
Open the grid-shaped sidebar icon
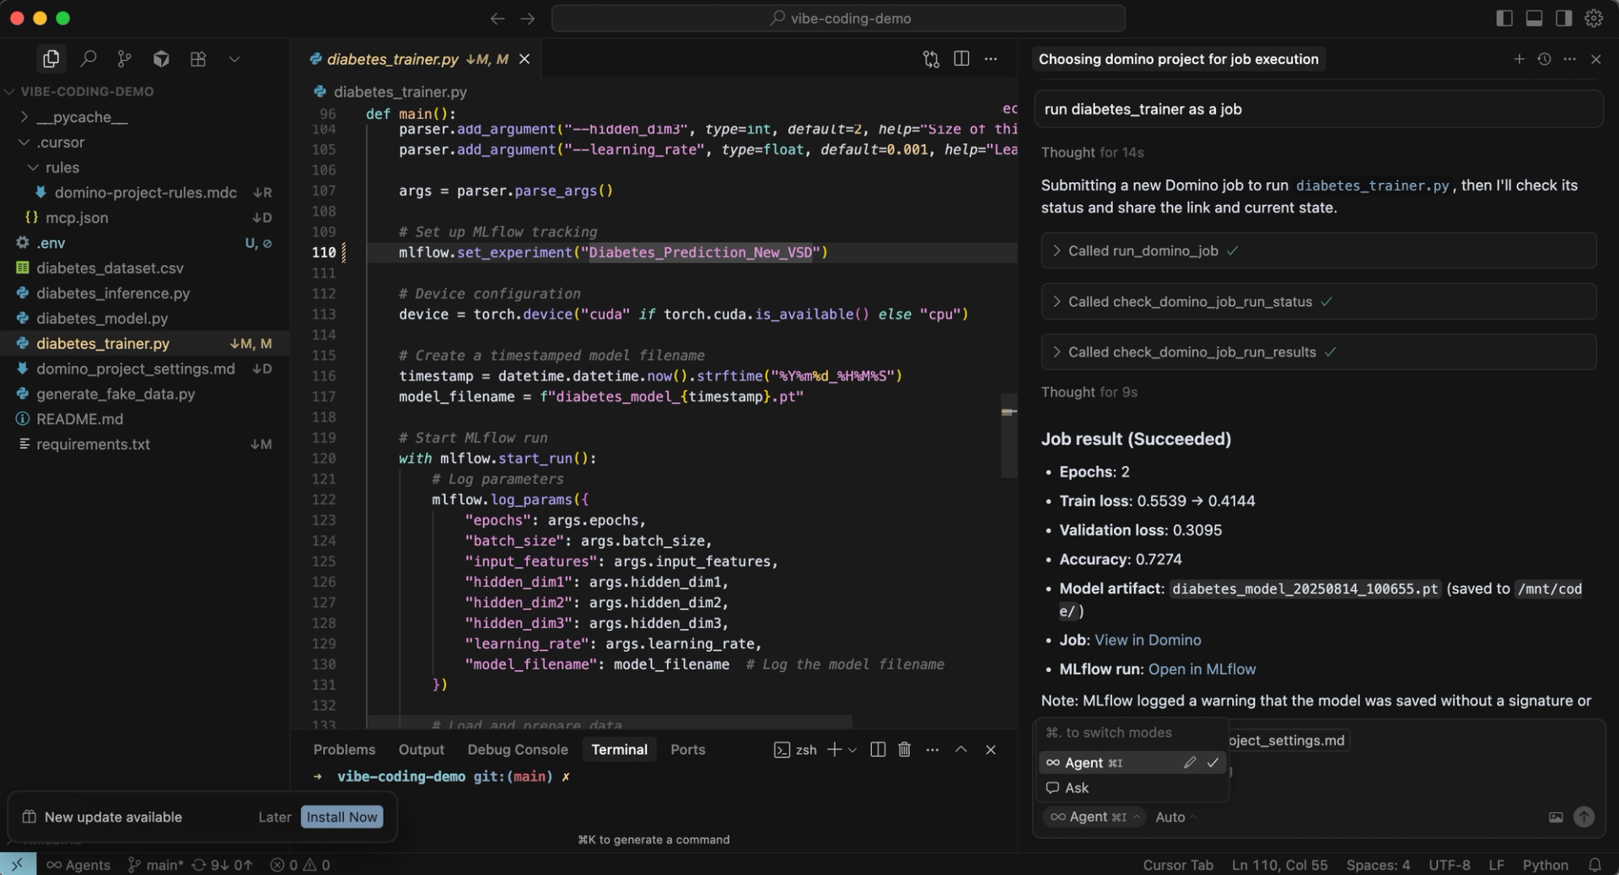tap(198, 59)
